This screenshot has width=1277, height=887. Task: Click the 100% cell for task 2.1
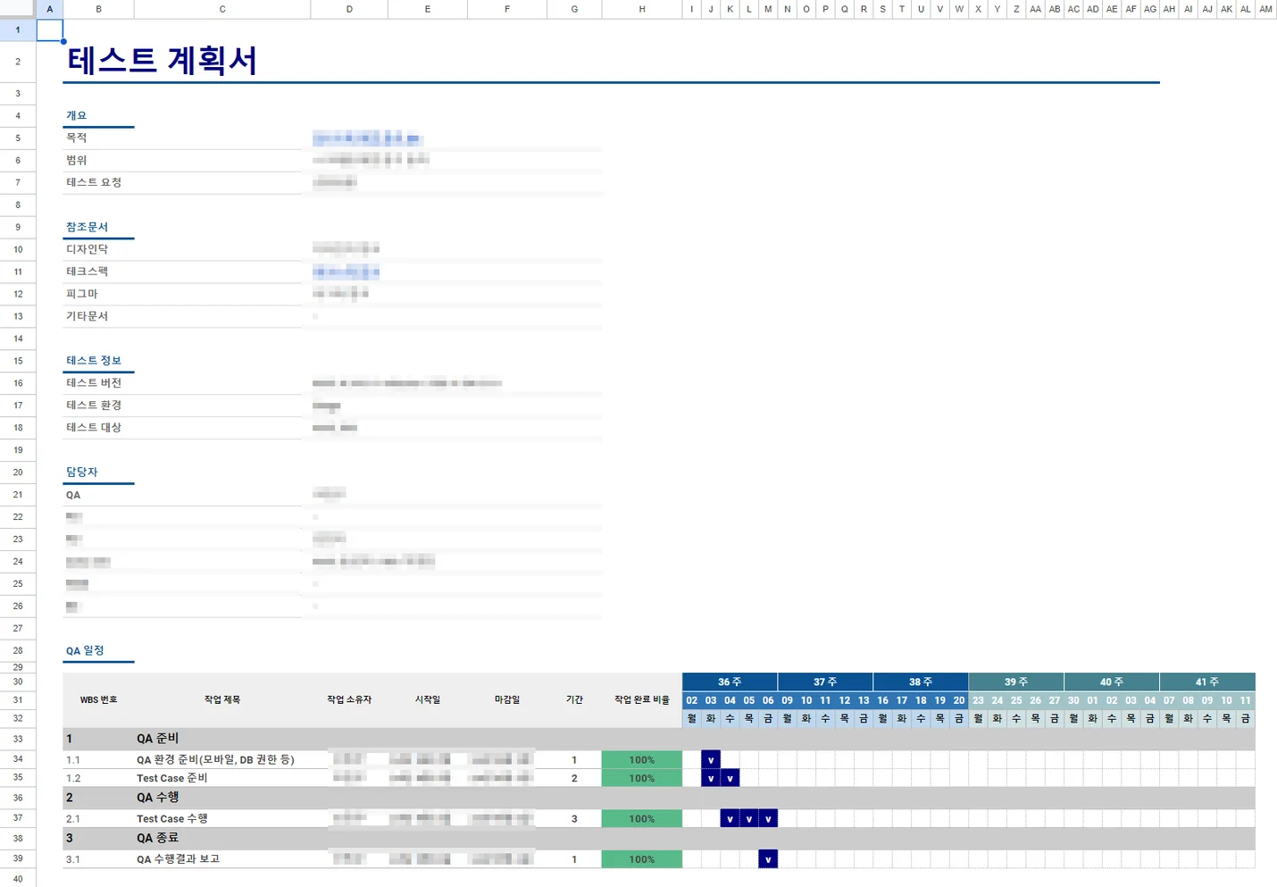(642, 818)
